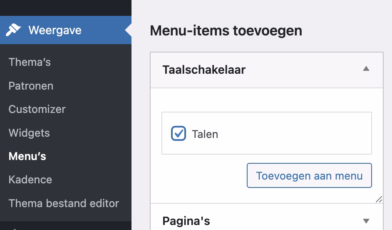Open the Kadence theme settings
This screenshot has width=392, height=230.
pos(30,180)
